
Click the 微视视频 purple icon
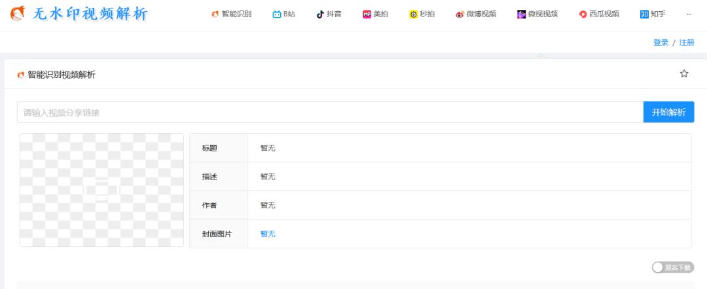(x=521, y=14)
